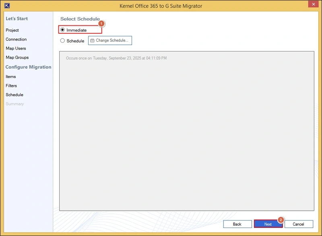Screen dimensions: 322x236
Task: Cancel the migration wizard
Action: pos(298,224)
